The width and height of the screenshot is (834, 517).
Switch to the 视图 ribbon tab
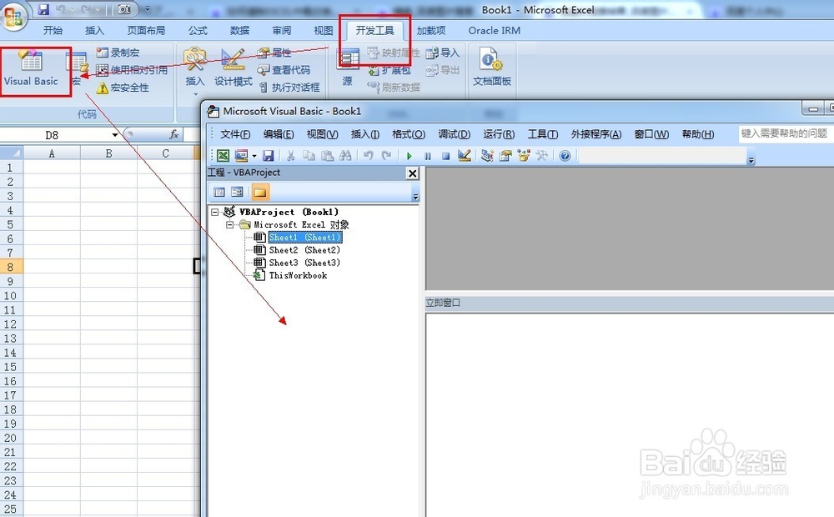point(323,30)
